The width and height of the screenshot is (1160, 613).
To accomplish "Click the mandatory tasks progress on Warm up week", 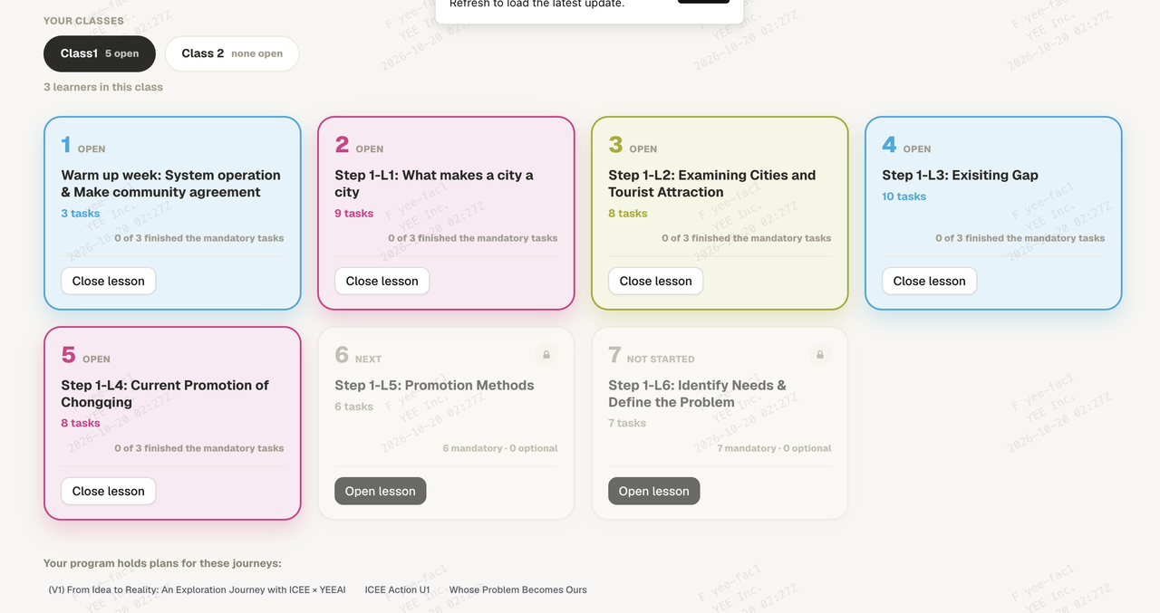I will point(199,238).
